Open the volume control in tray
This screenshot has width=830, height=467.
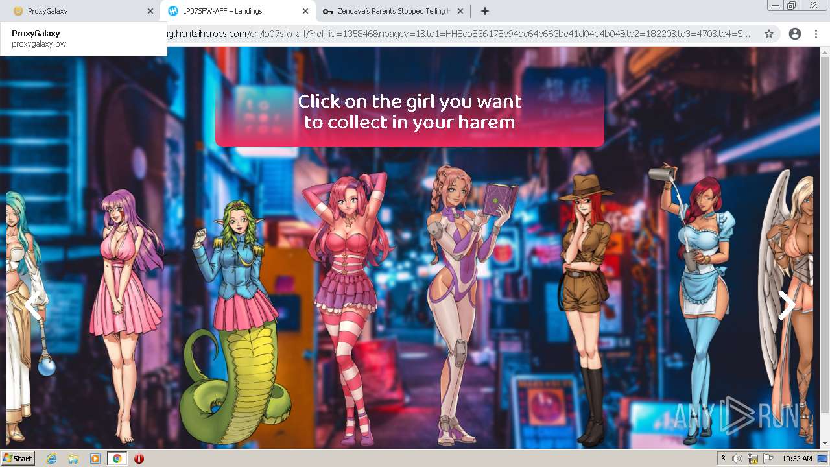(737, 459)
